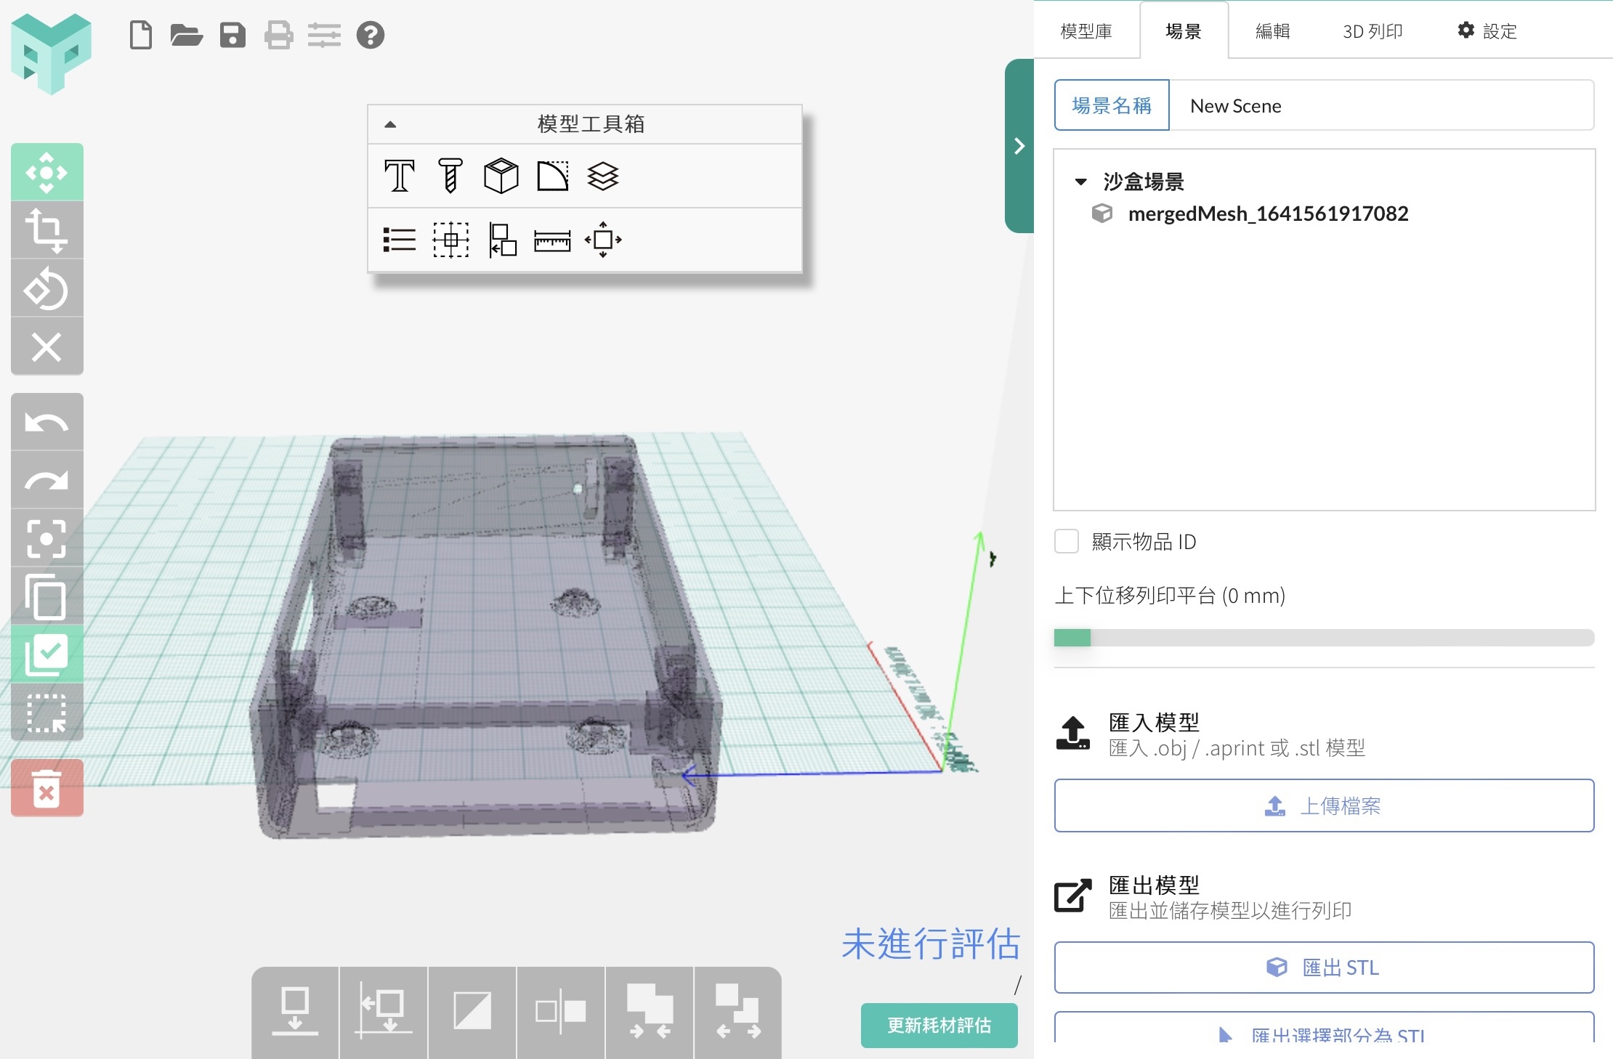Click the red delete trash icon
This screenshot has width=1613, height=1059.
point(47,789)
